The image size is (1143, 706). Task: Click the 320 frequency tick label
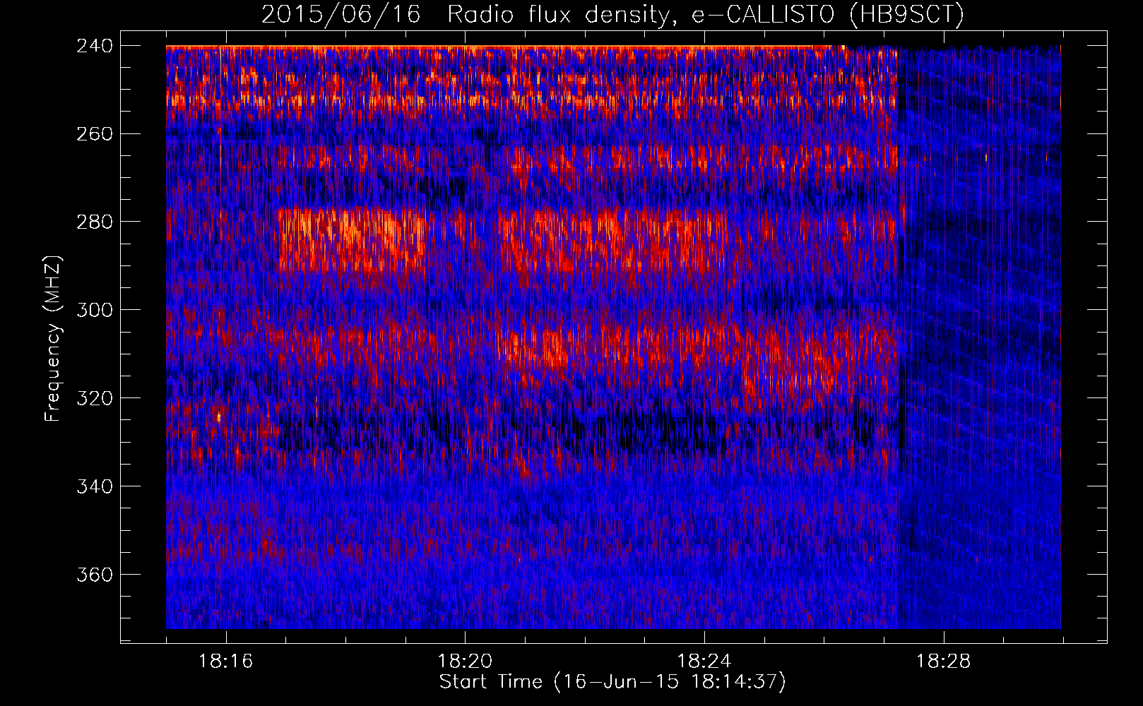[95, 398]
